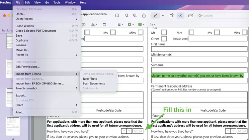Select the Highlight pen tool
Image resolution: width=249 pixels, height=140 pixels.
pyautogui.click(x=155, y=15)
